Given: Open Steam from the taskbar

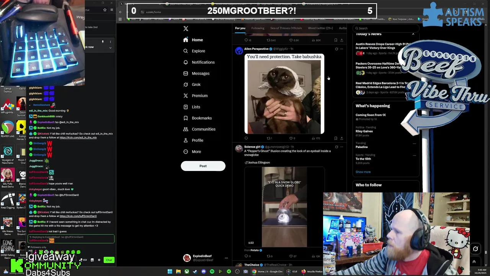Looking at the screenshot, I should (x=195, y=271).
